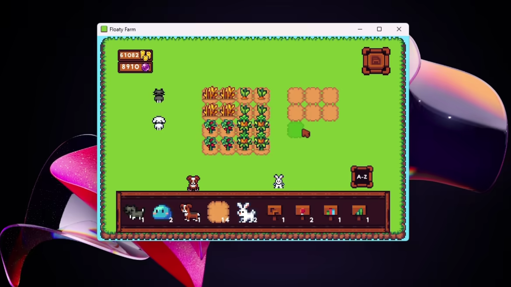511x287 pixels.
Task: Click the sprout in the top-right crop tile
Action: [261, 95]
